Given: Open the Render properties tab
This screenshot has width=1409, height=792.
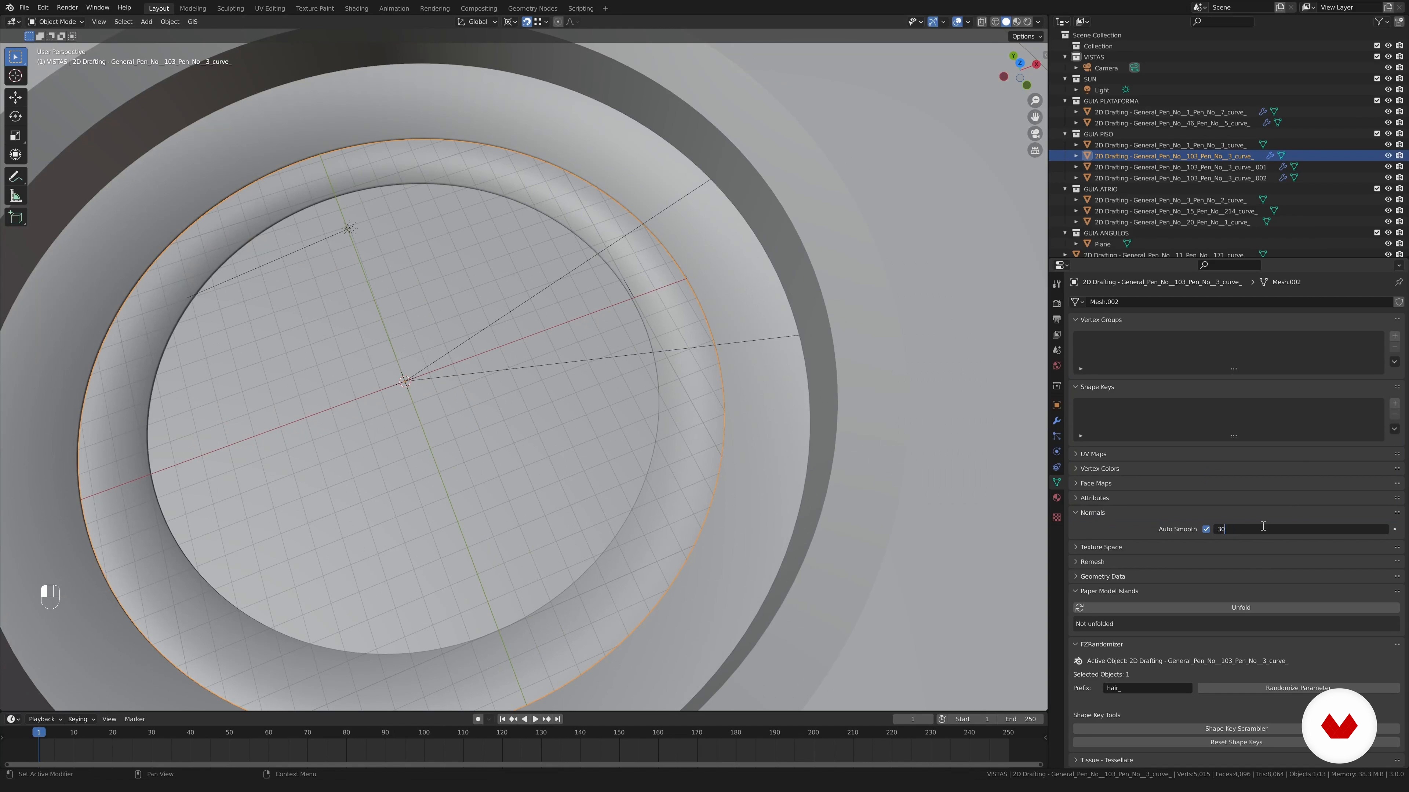Looking at the screenshot, I should point(1057,303).
